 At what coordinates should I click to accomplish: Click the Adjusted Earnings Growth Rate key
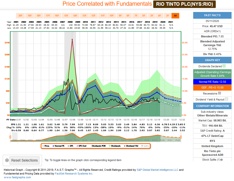212,74
